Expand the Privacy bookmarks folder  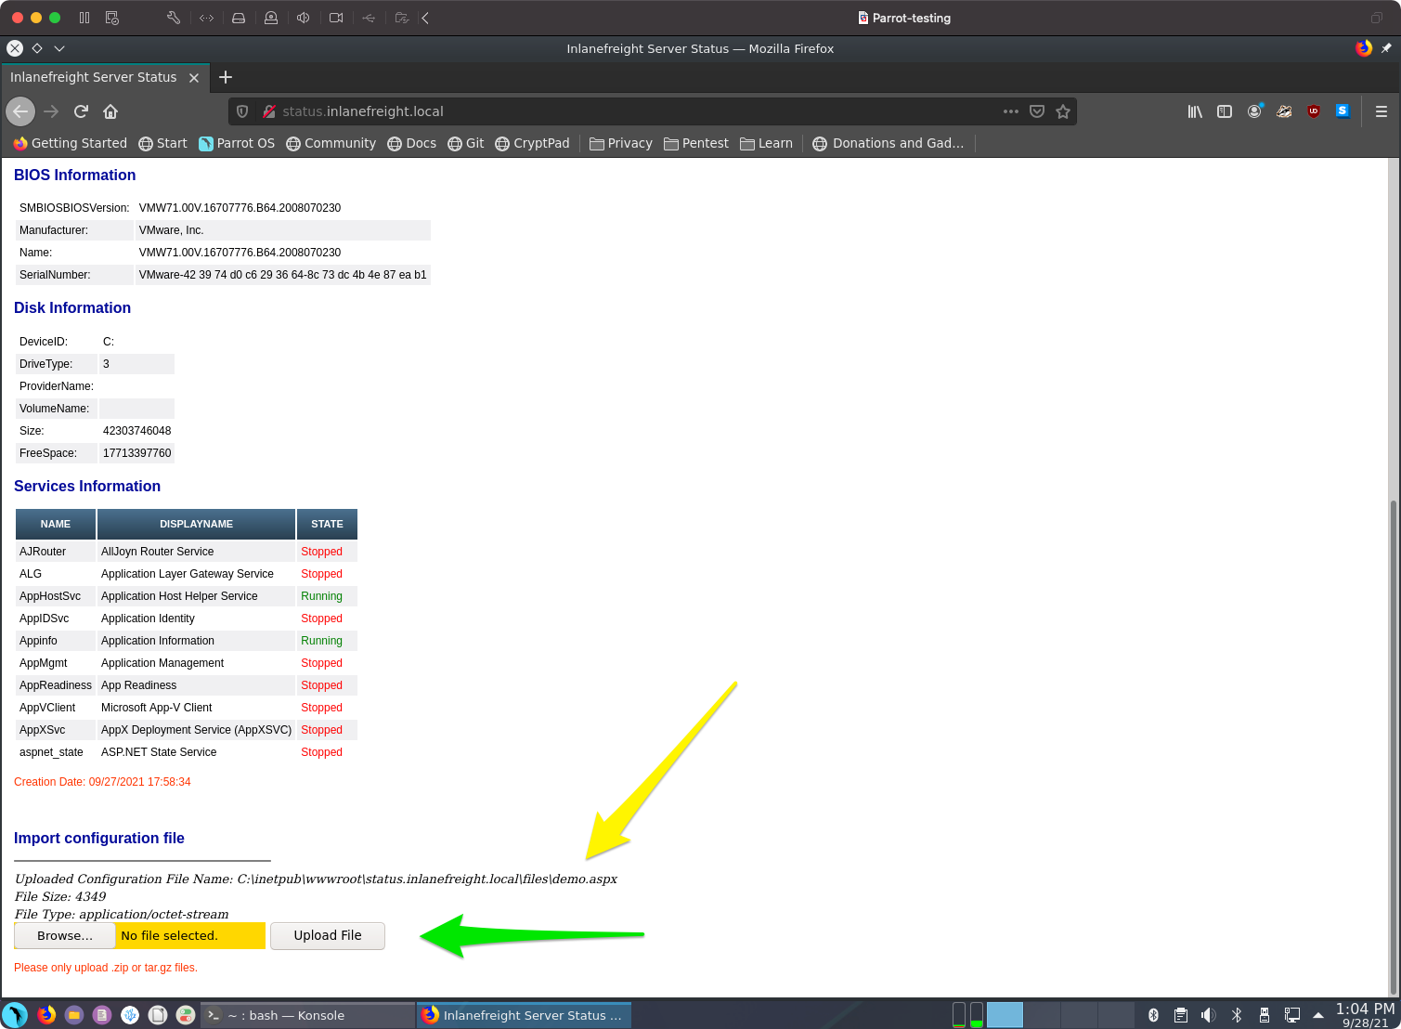[x=621, y=143]
